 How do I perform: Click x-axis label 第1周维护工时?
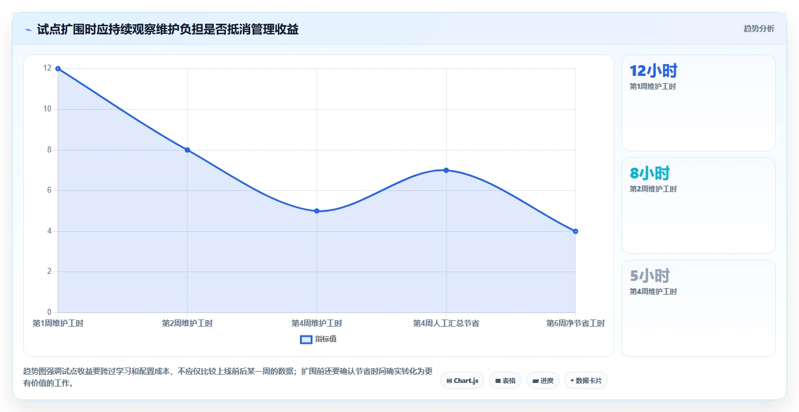click(x=58, y=323)
